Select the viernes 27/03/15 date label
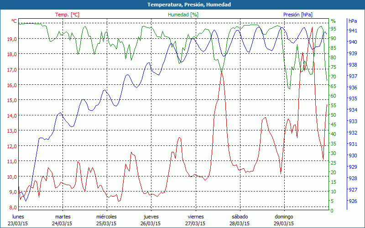This screenshot has width=365, height=228. click(195, 220)
